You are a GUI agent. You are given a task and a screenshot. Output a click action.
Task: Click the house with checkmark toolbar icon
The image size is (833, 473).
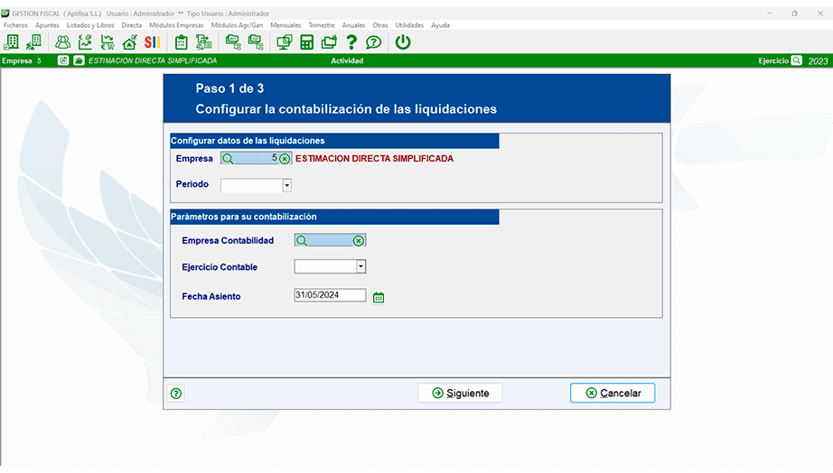[x=130, y=42]
